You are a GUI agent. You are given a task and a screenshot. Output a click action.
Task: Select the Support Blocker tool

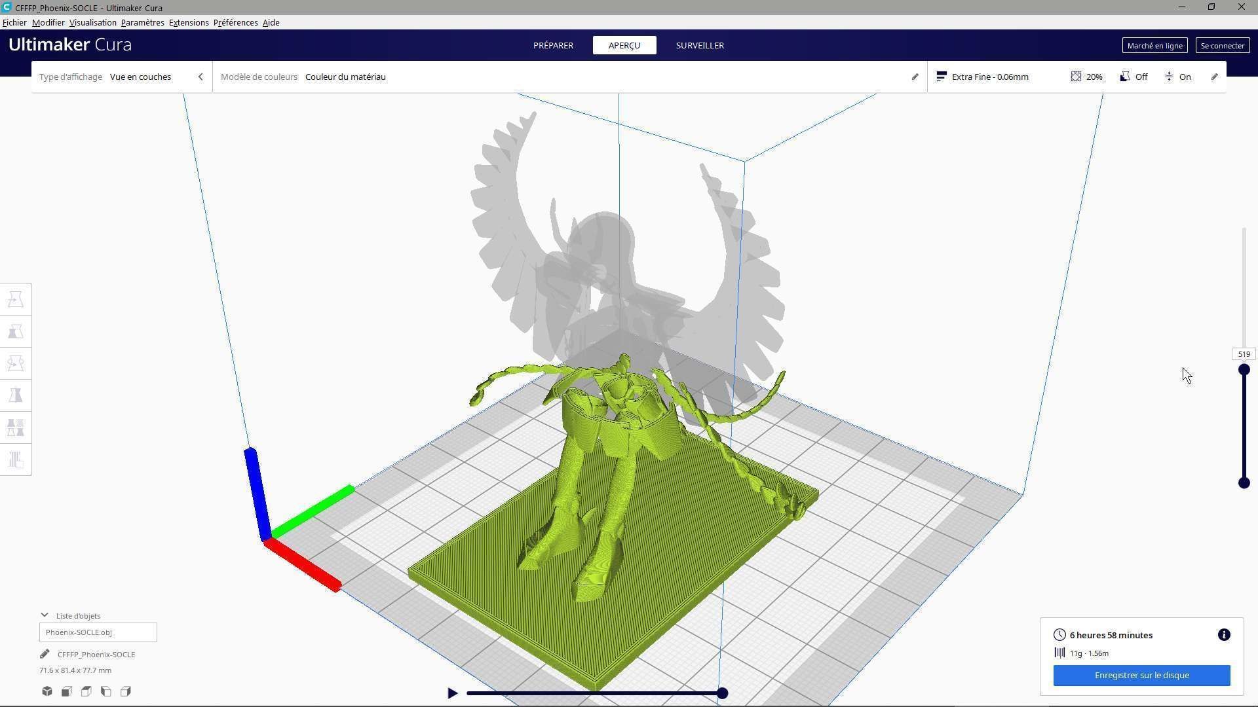[16, 460]
